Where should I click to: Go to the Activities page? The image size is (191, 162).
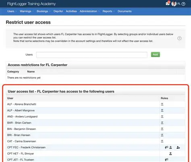(71, 11)
